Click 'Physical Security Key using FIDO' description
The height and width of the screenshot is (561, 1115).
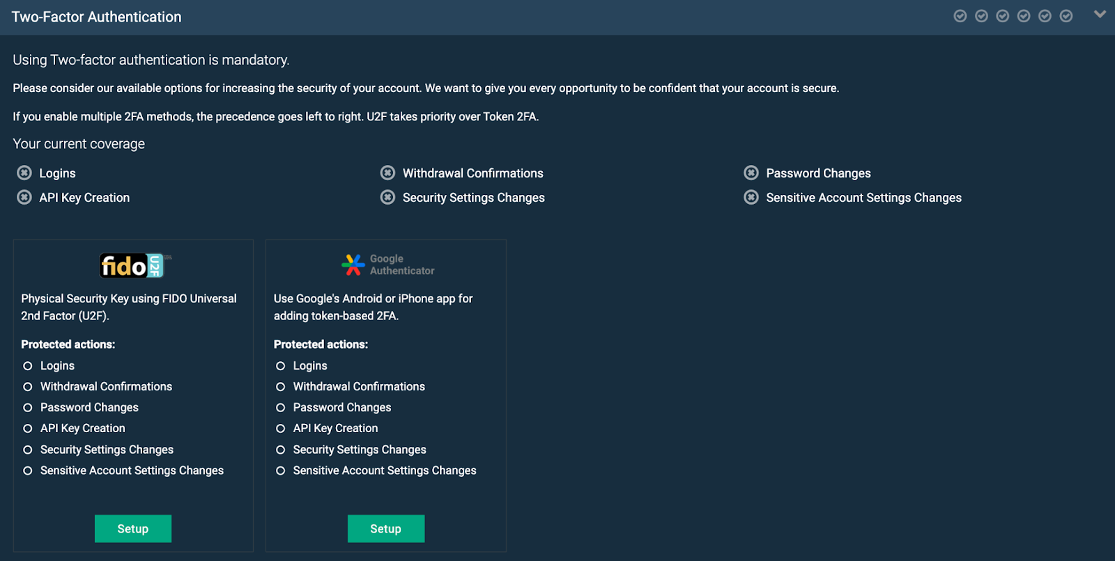point(129,307)
